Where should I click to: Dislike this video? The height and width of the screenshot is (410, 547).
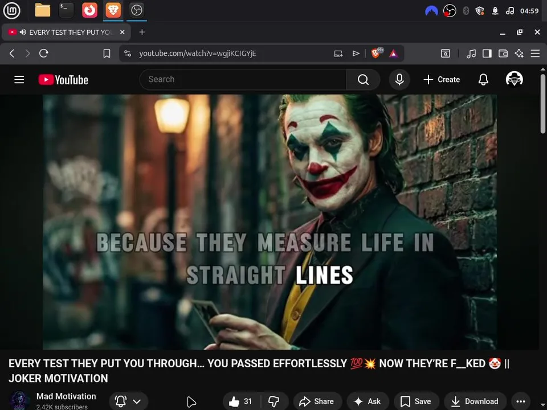tap(274, 401)
